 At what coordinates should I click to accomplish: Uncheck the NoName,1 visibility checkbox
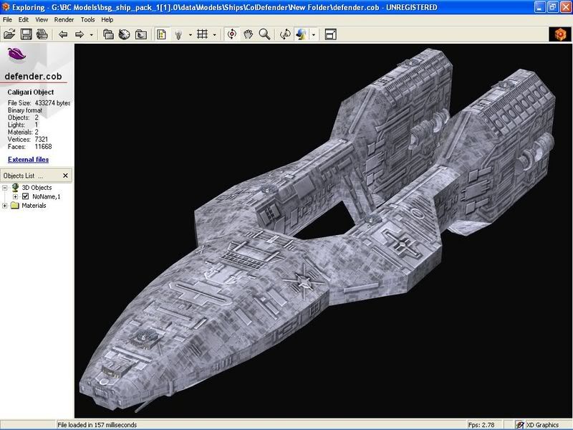(25, 196)
